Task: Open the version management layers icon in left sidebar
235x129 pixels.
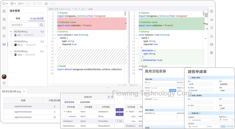Action: tap(4, 44)
